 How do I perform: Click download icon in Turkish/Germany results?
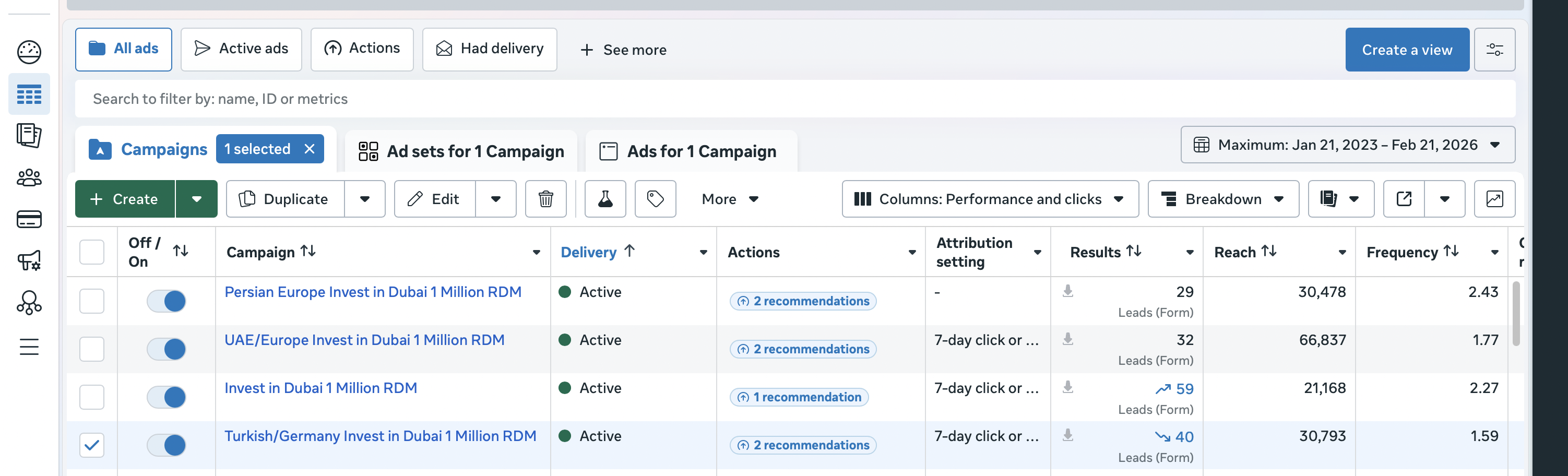point(1067,435)
